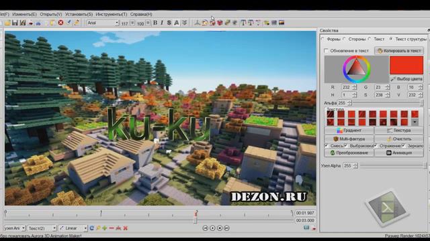Image resolution: width=430 pixels, height=241 pixels.
Task: Adjust the R value stepper
Action: pyautogui.click(x=355, y=87)
